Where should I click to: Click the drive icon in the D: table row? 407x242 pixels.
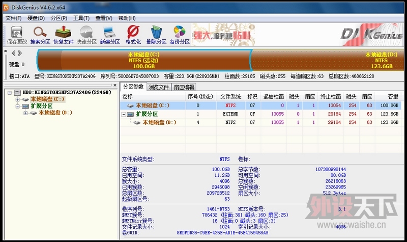tap(137, 122)
